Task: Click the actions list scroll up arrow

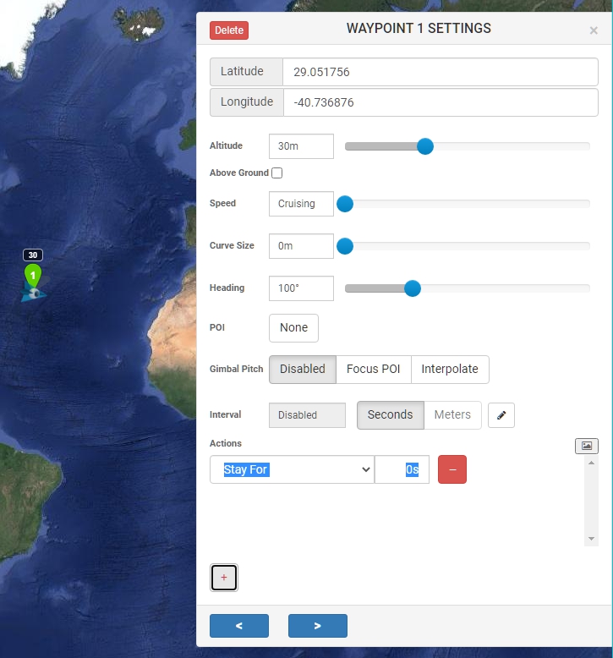Action: tap(591, 463)
